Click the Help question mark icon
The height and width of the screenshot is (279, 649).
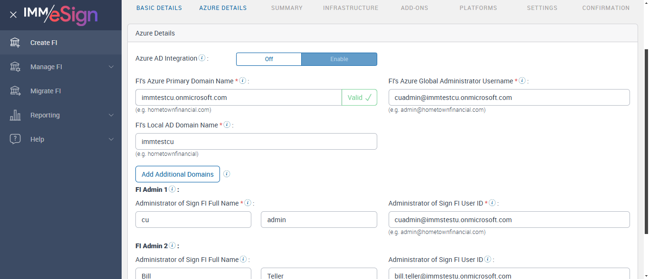tap(15, 139)
